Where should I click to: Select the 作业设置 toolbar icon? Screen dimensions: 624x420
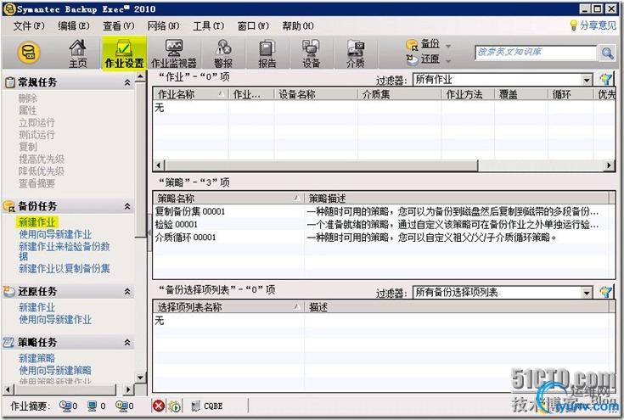point(124,53)
